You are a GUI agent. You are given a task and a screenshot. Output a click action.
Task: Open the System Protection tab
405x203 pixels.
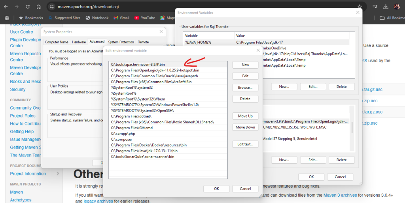point(121,42)
